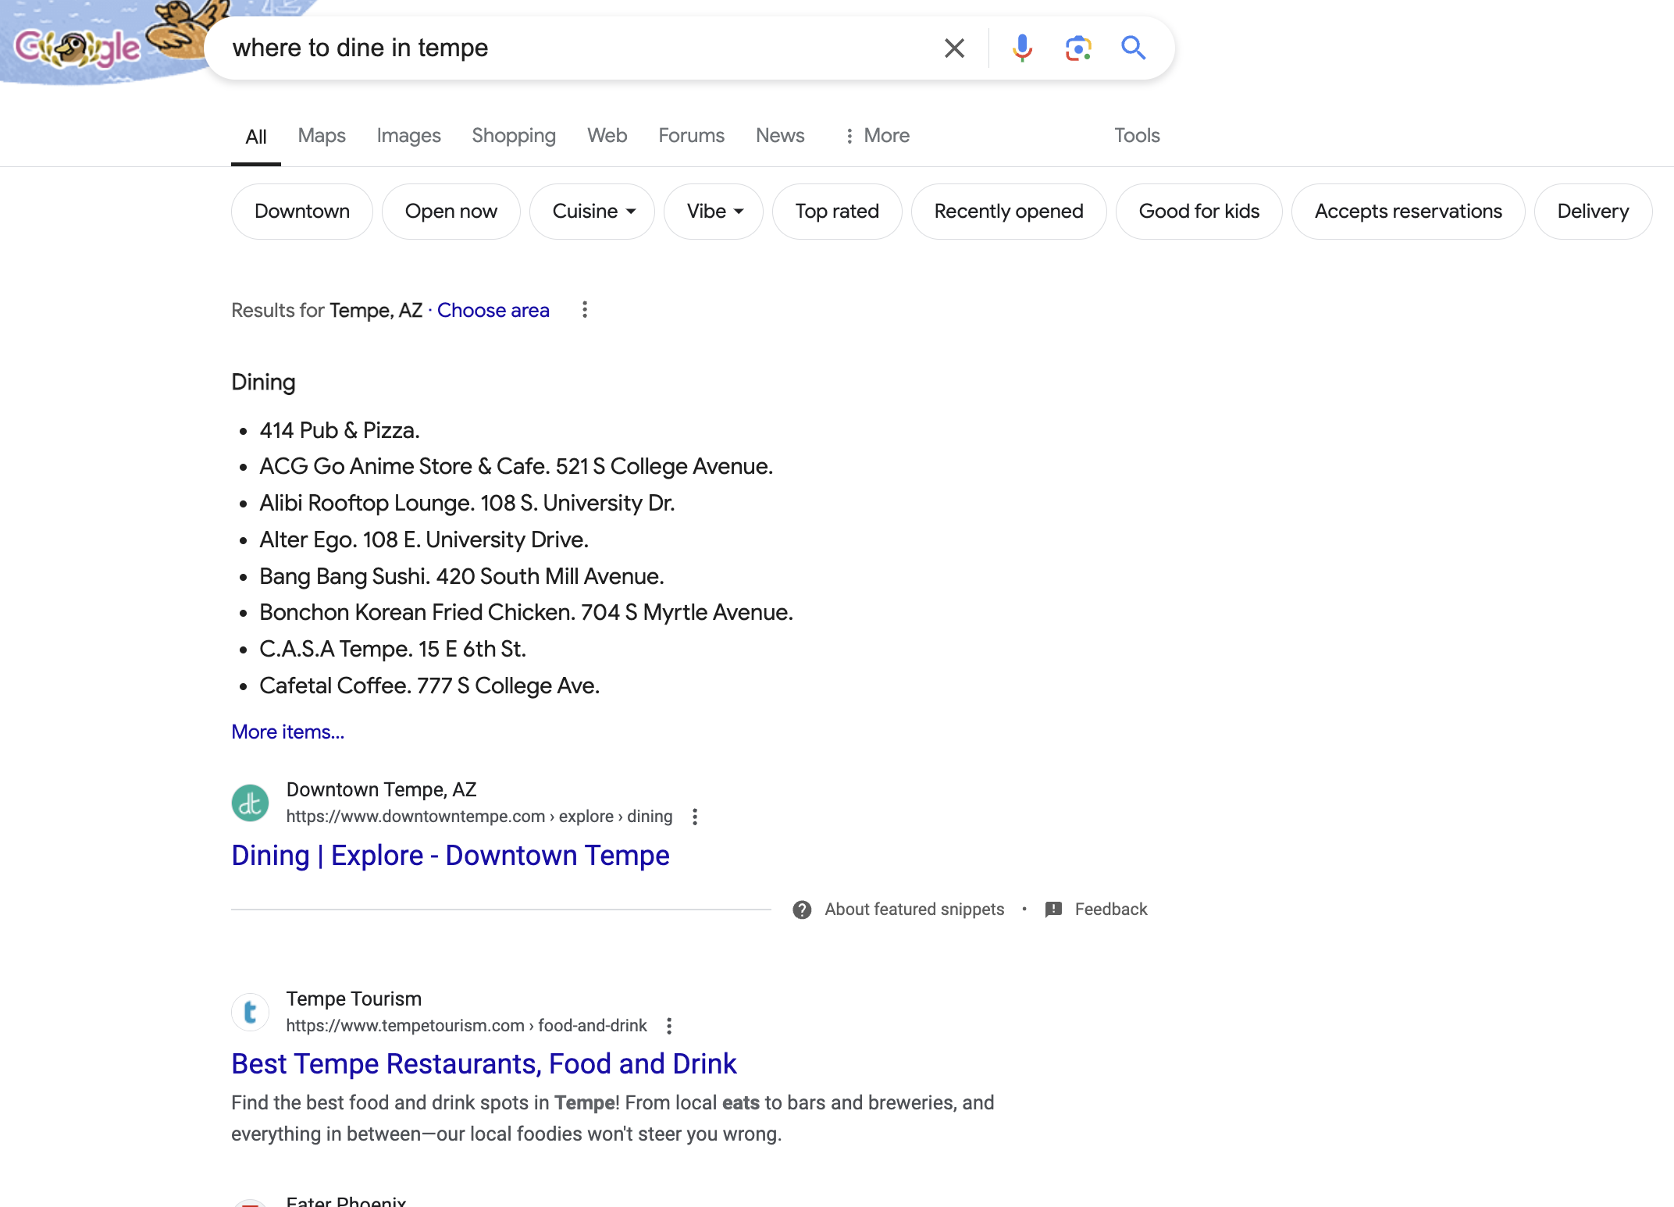Screen dimensions: 1674x1207
Task: Select the All results tab
Action: pos(256,137)
